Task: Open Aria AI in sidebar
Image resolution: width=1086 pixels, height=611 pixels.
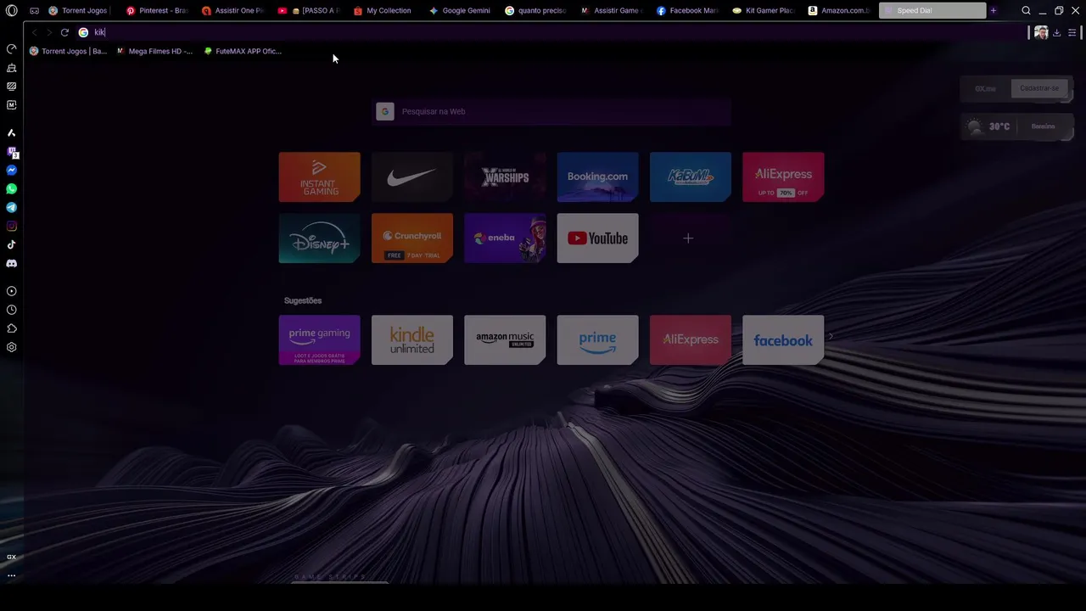Action: coord(11,133)
